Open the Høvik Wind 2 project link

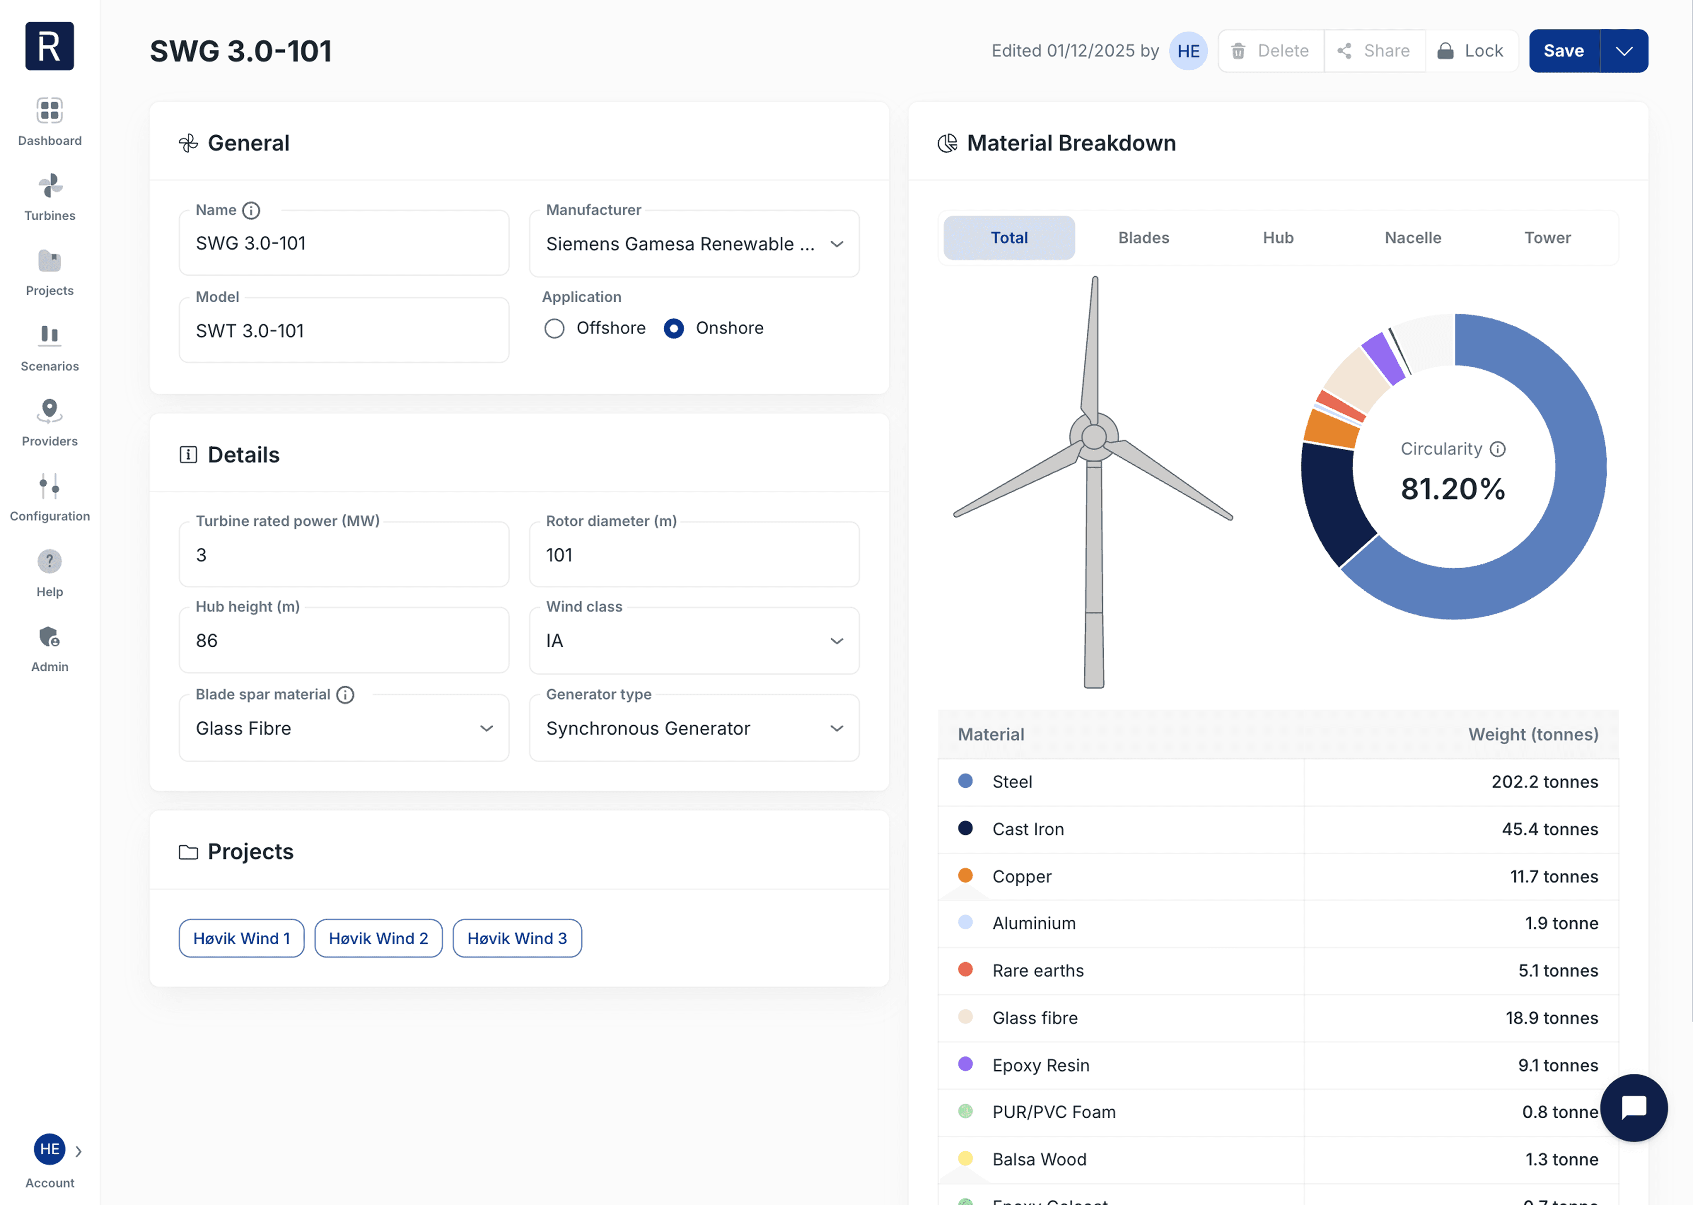point(379,939)
